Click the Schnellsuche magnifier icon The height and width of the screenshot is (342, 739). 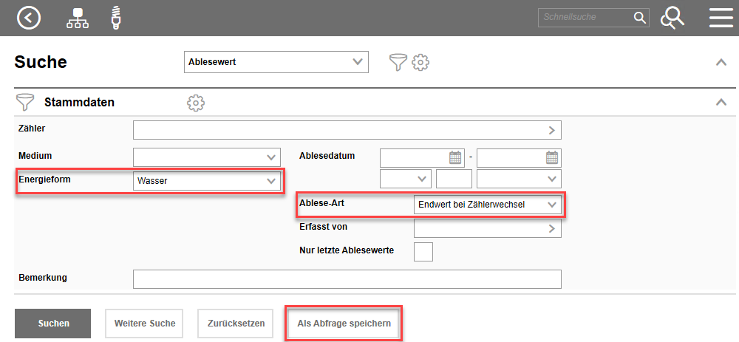(639, 18)
